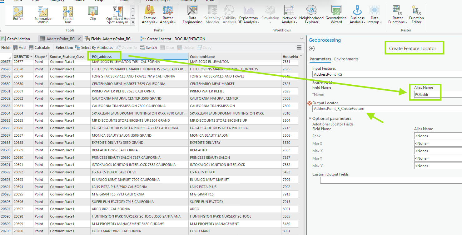The height and width of the screenshot is (235, 462).
Task: Click CommonName cell ARCO
Action: click(x=235, y=209)
